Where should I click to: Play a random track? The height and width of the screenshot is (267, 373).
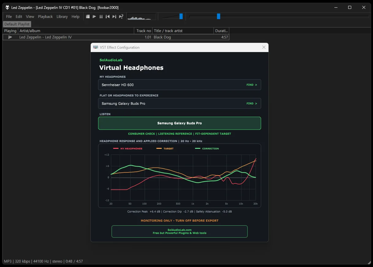click(x=121, y=17)
